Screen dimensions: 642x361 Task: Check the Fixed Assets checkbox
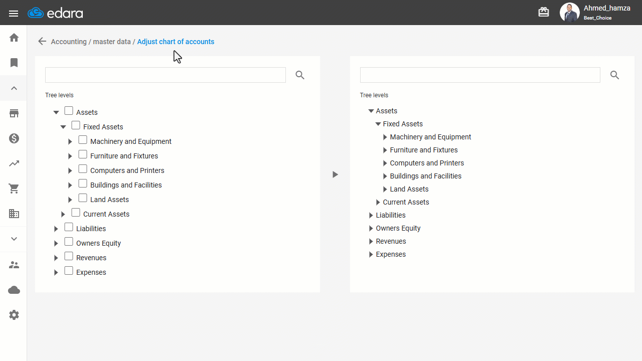[x=76, y=125]
